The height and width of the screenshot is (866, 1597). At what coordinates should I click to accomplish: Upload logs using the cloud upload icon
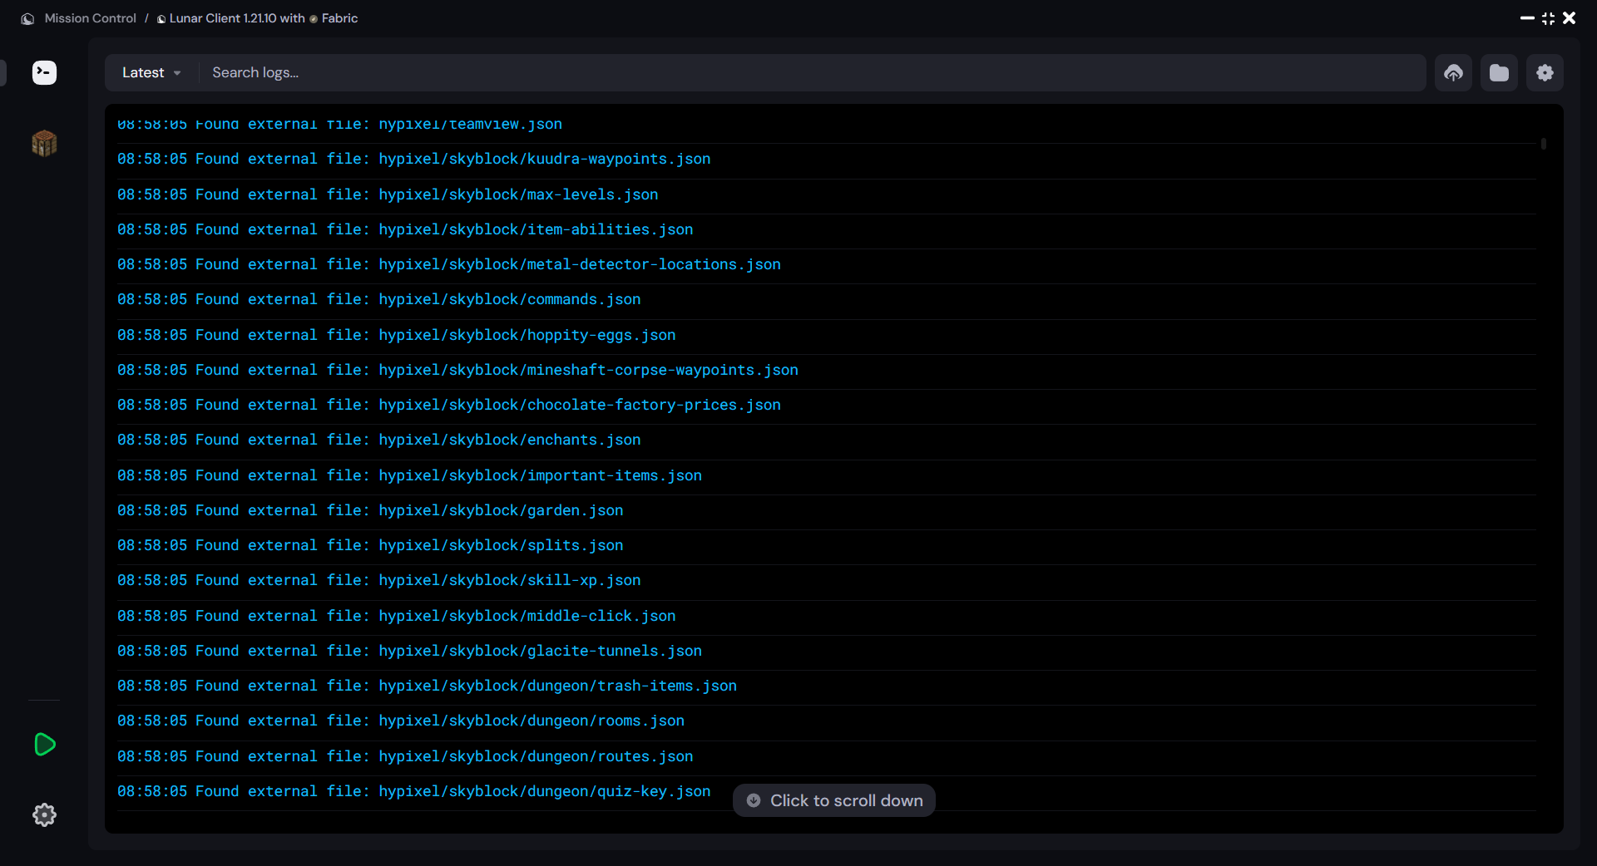(x=1454, y=72)
